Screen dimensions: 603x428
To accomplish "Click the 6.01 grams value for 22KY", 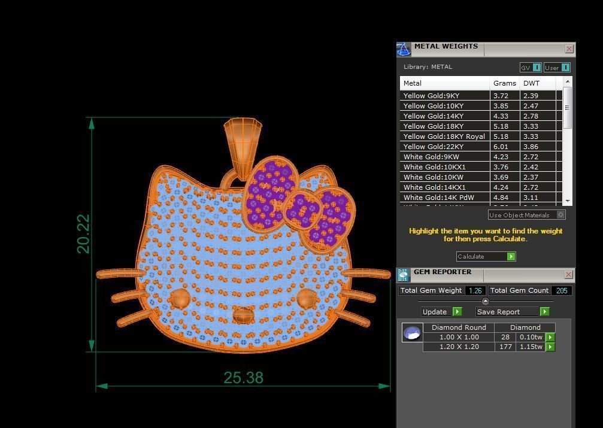I will [501, 147].
